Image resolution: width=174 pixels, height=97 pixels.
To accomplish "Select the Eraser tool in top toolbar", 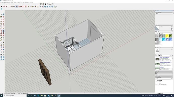I will 4,6.
